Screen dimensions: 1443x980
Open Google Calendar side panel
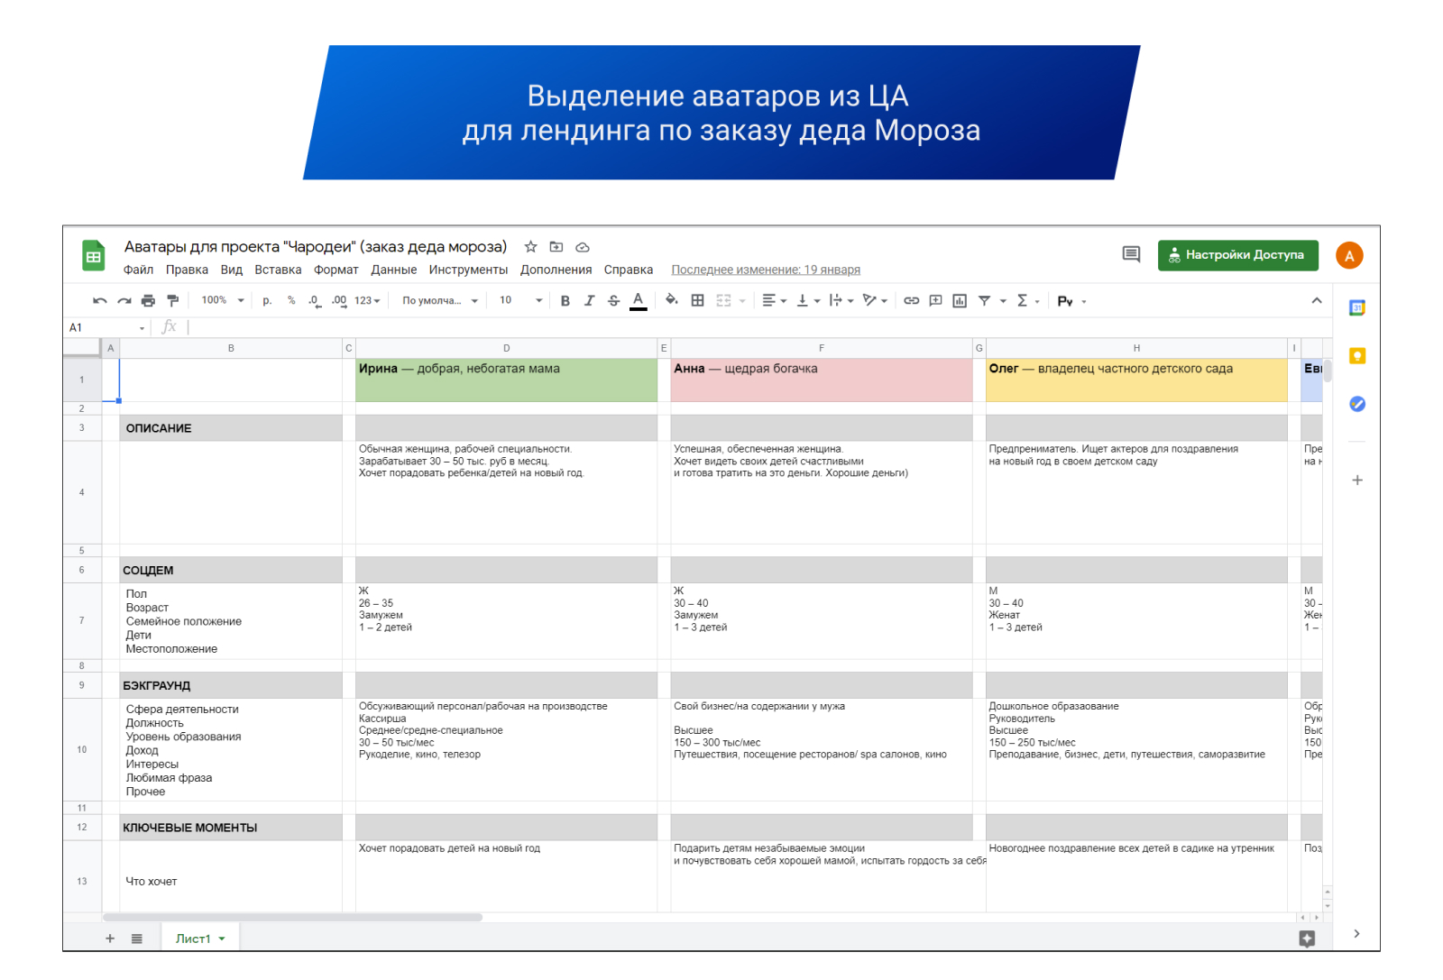(x=1357, y=308)
